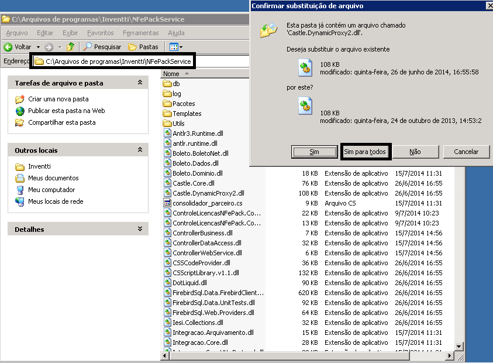The height and width of the screenshot is (363, 493).
Task: Click the Voltar back arrow icon
Action: (x=8, y=47)
